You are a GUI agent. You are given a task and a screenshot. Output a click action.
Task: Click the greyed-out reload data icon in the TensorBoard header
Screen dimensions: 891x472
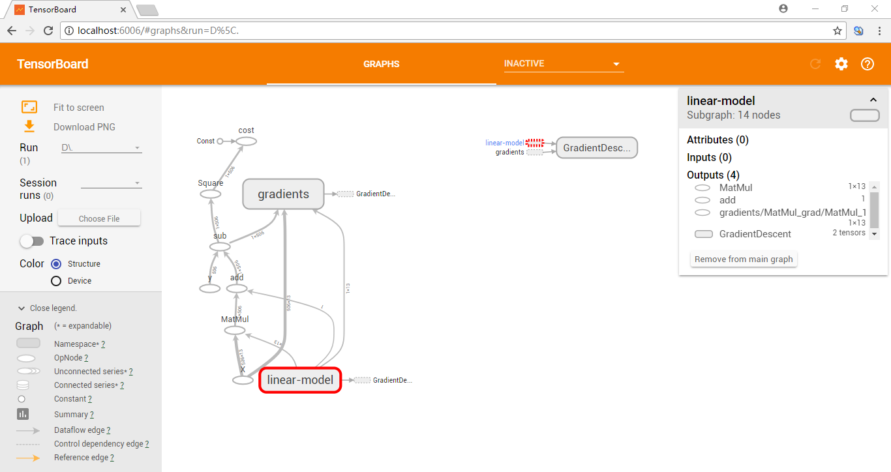pyautogui.click(x=815, y=64)
